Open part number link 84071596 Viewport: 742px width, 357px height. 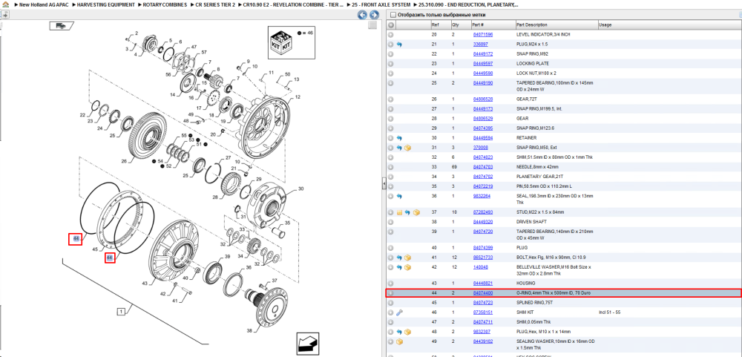coord(483,35)
